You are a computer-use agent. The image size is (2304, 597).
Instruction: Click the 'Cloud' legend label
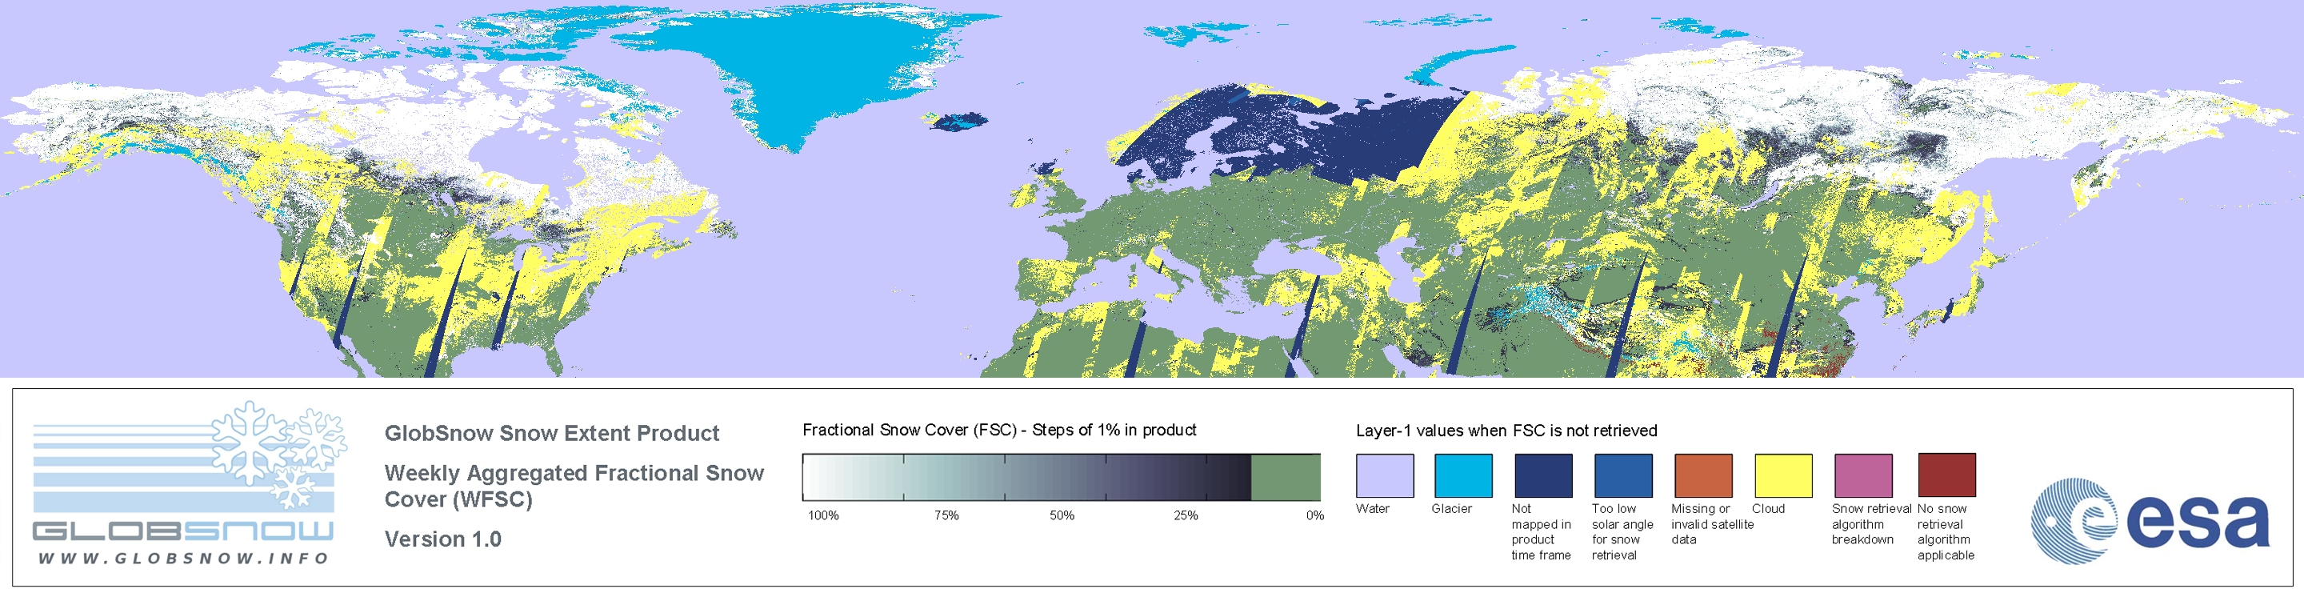[1768, 508]
